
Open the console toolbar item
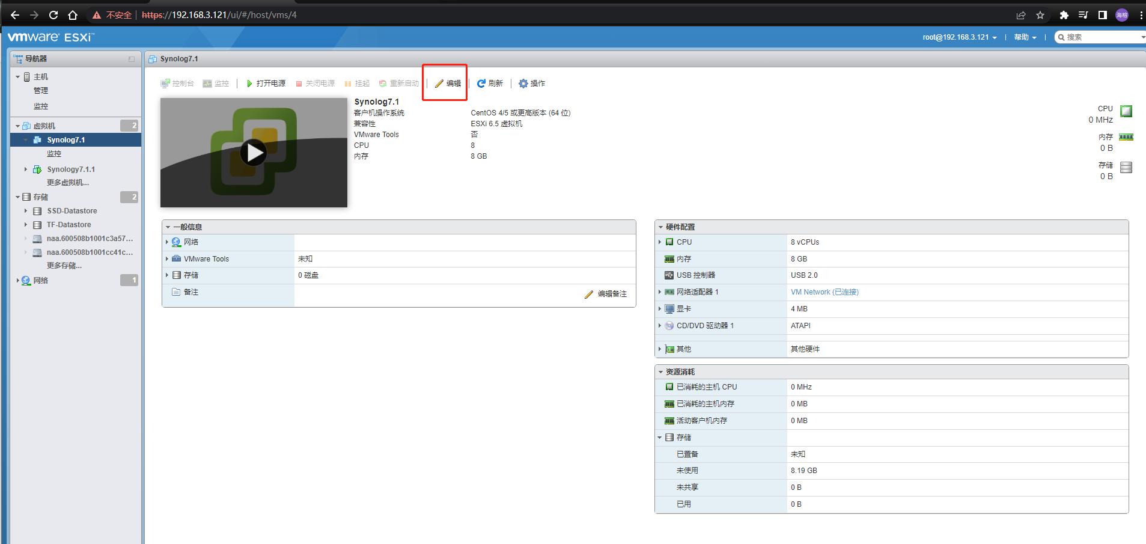tap(177, 84)
